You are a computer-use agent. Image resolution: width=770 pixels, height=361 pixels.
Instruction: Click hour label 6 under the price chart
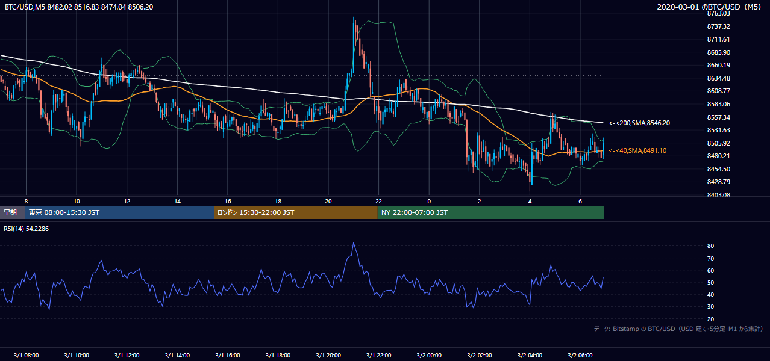pos(580,201)
